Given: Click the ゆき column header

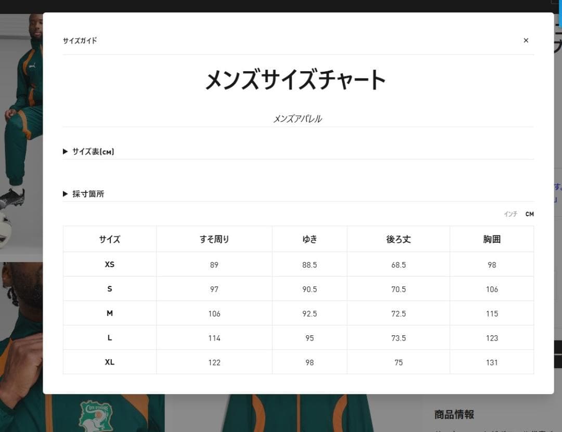Looking at the screenshot, I should point(310,239).
